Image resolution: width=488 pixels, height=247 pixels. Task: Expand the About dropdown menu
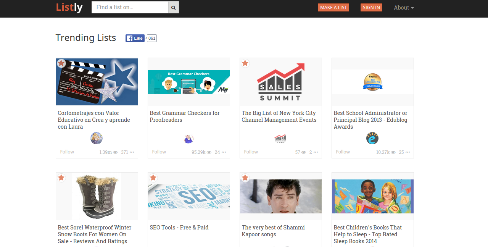404,8
